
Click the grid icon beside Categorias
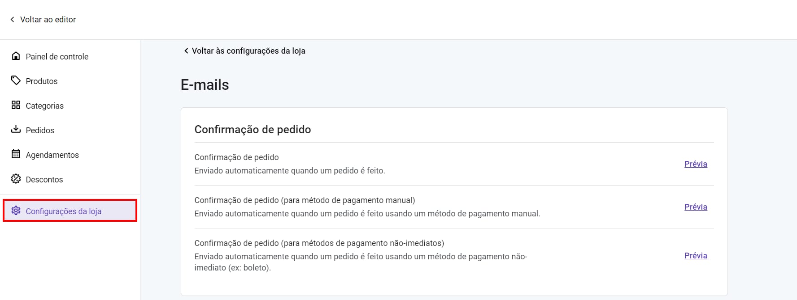tap(16, 105)
